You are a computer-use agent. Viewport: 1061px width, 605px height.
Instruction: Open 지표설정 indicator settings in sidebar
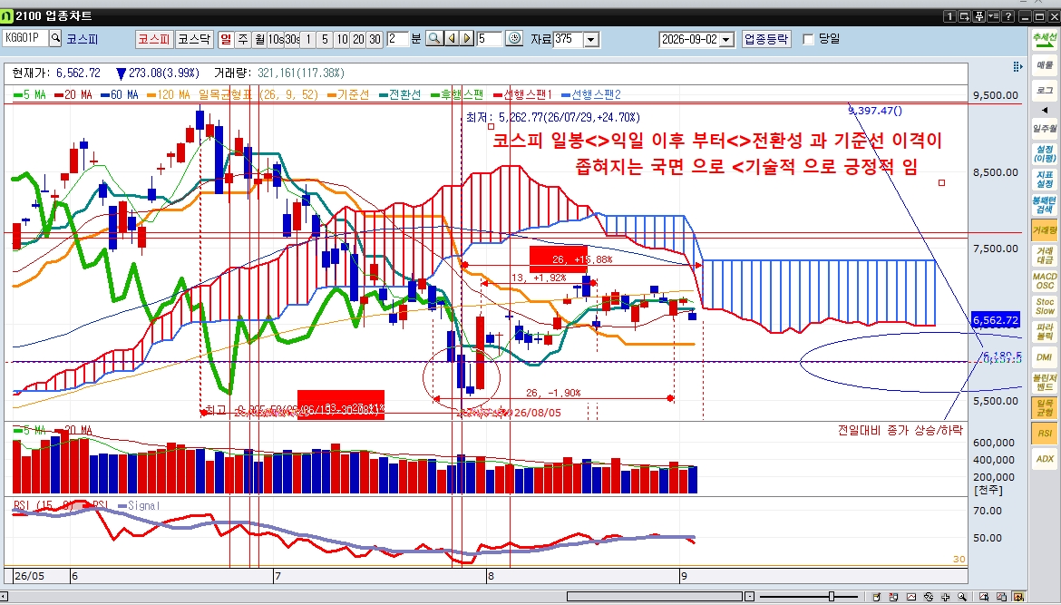coord(1044,180)
